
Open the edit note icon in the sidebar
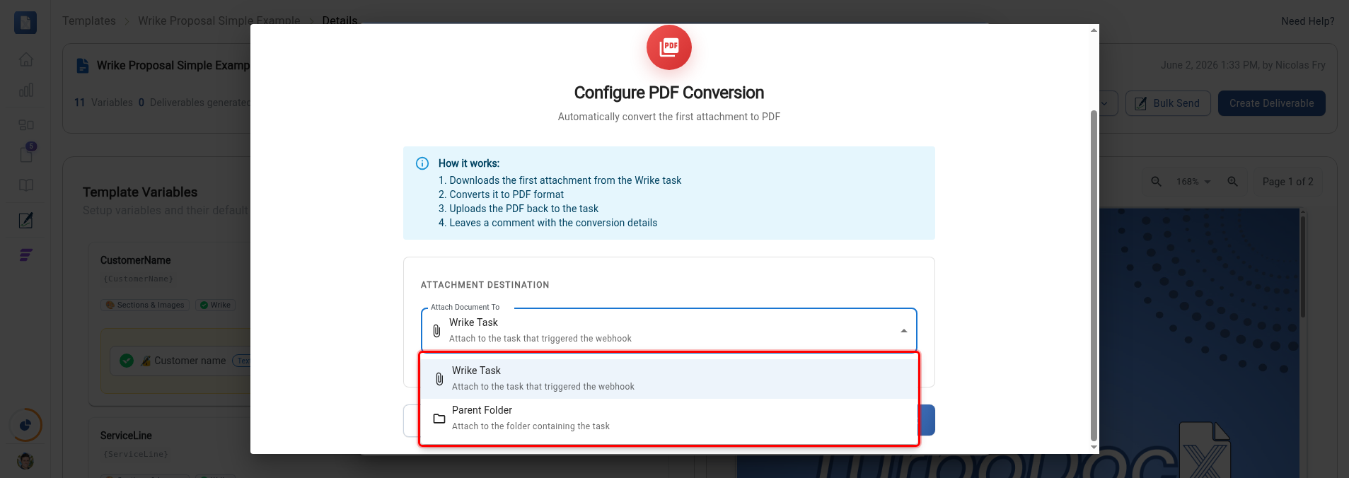(x=26, y=220)
